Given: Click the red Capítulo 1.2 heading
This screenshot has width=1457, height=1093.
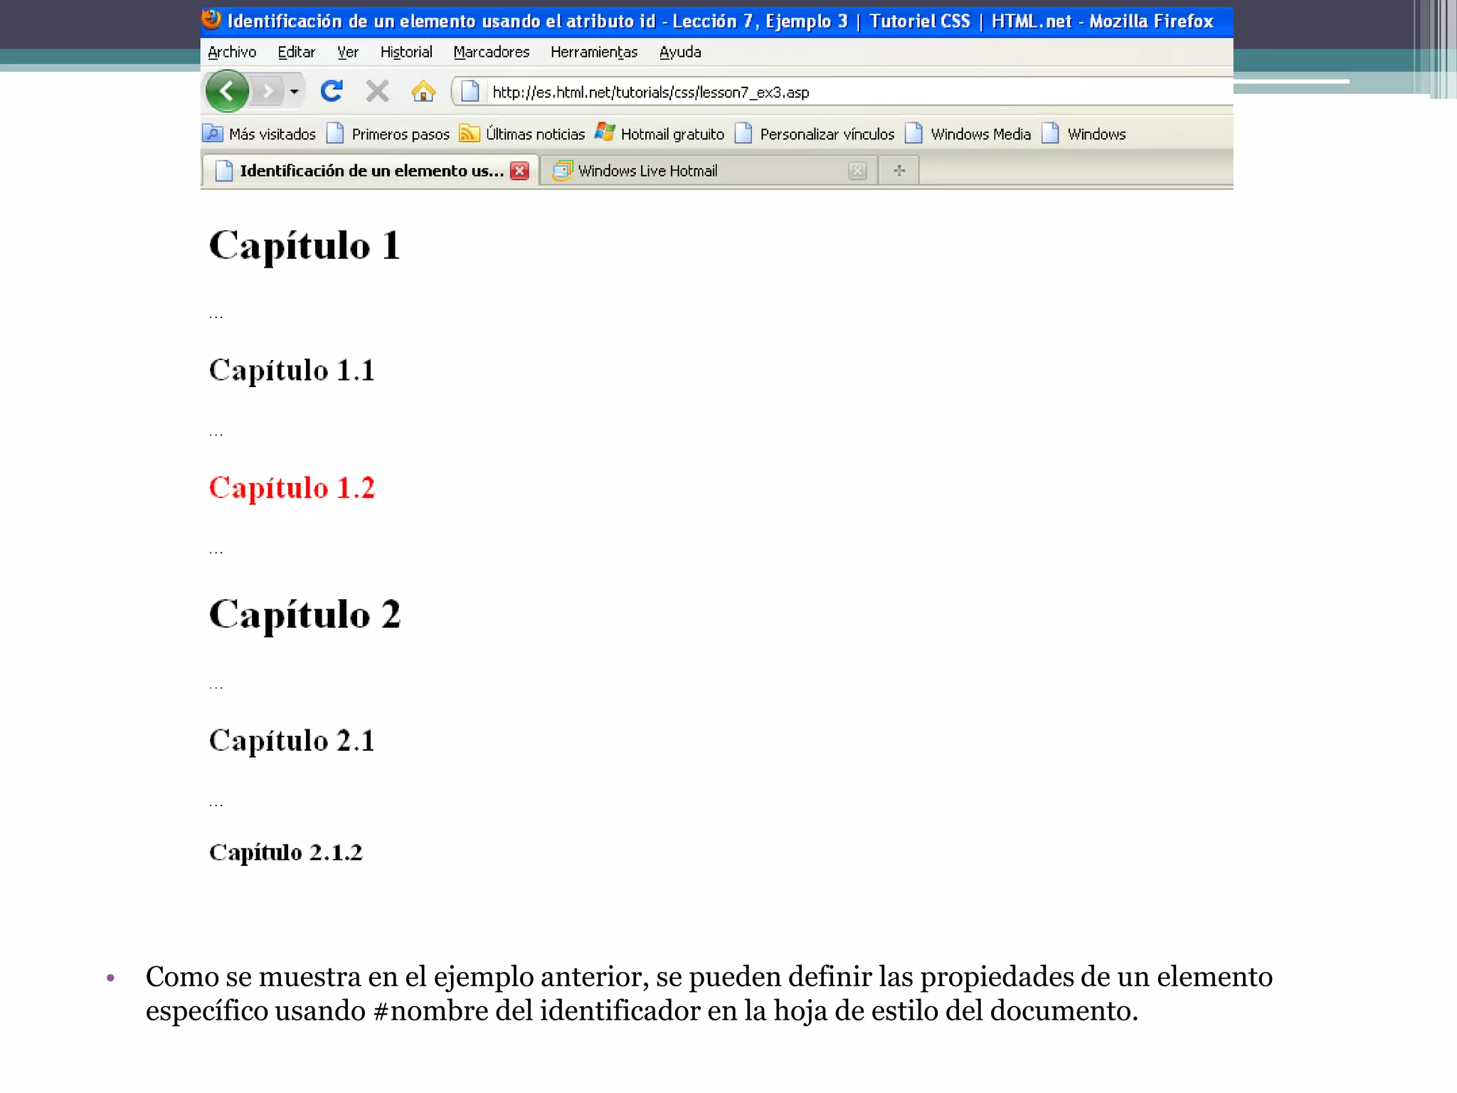Looking at the screenshot, I should [x=292, y=488].
